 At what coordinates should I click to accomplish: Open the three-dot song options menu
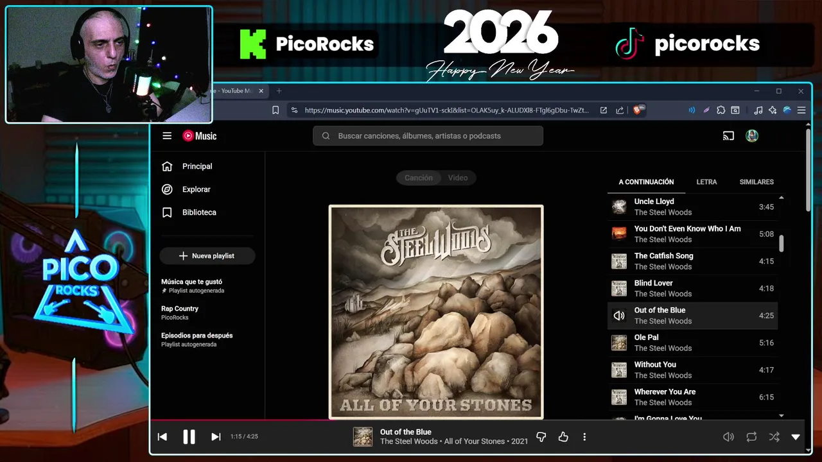click(x=584, y=437)
